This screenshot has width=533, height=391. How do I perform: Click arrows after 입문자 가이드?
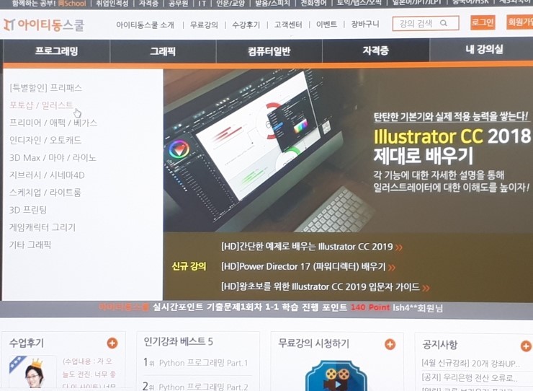[426, 288]
